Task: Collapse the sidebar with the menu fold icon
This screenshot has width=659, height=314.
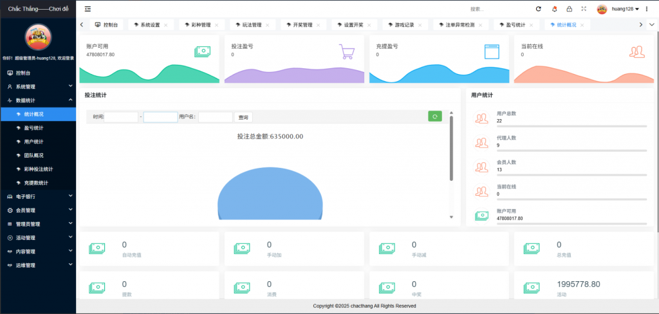Action: [x=88, y=9]
